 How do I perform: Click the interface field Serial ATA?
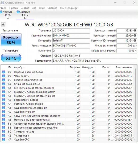pos(71,41)
